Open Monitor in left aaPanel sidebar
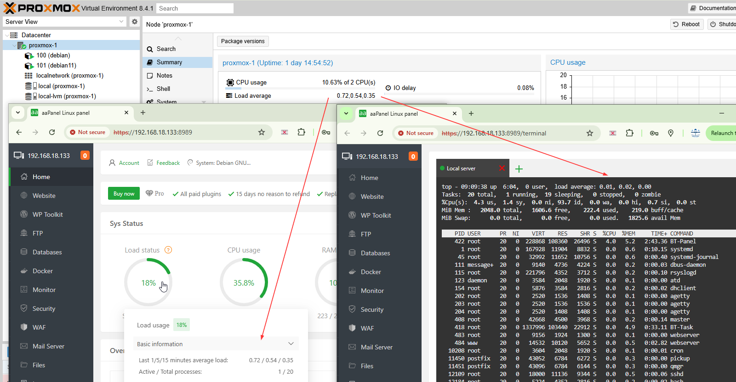 (51, 290)
